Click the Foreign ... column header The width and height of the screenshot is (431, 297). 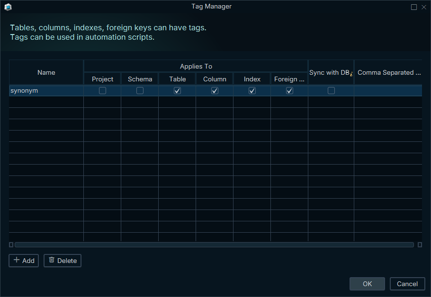[289, 79]
